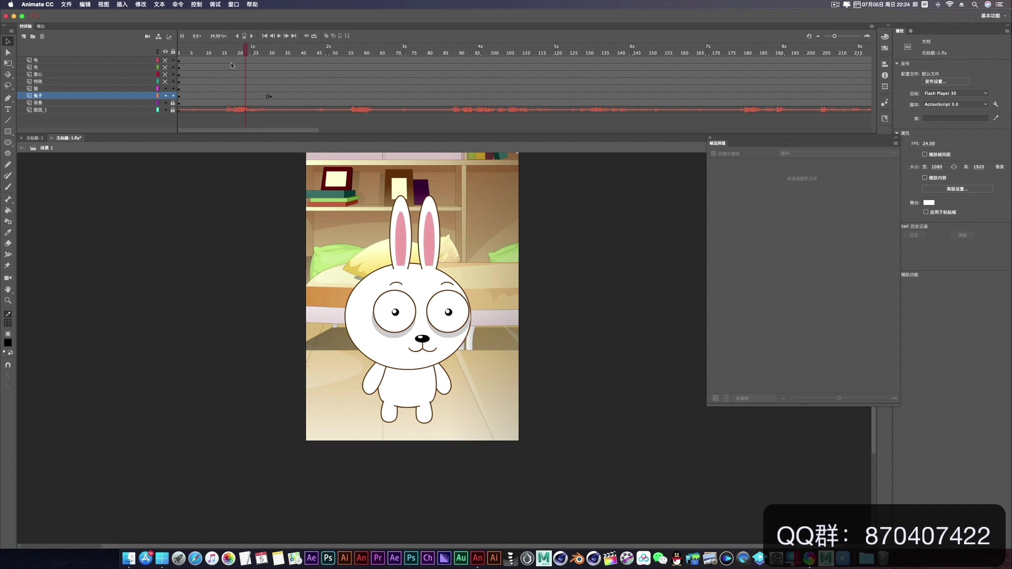Select the Paint Bucket tool
Screen dimensions: 1012x569
(8, 210)
